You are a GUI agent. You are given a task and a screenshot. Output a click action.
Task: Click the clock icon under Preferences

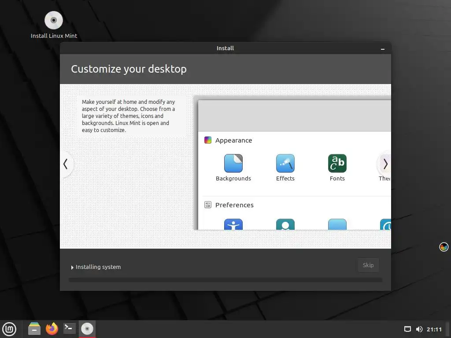click(x=385, y=224)
